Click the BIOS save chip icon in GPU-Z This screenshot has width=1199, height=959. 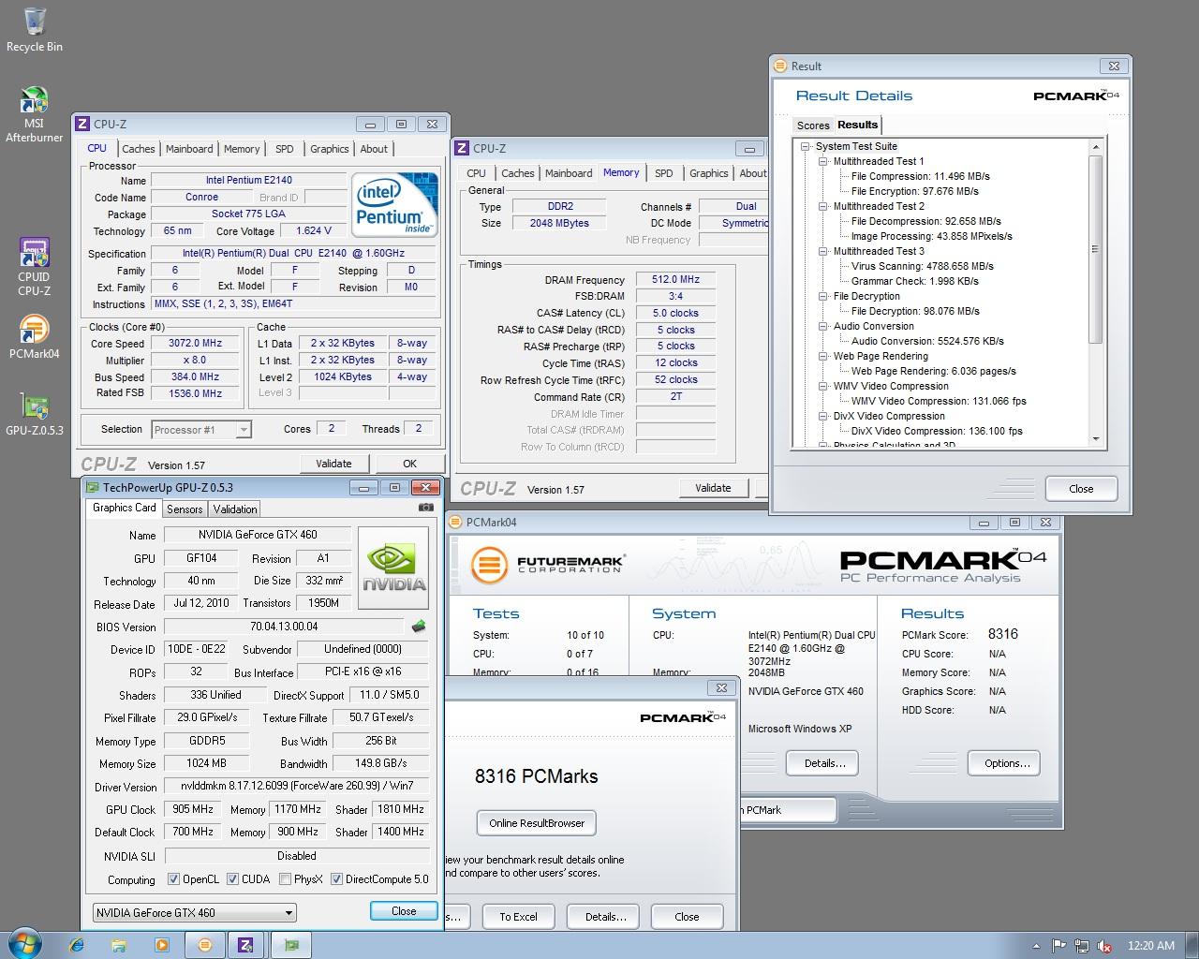pos(419,627)
